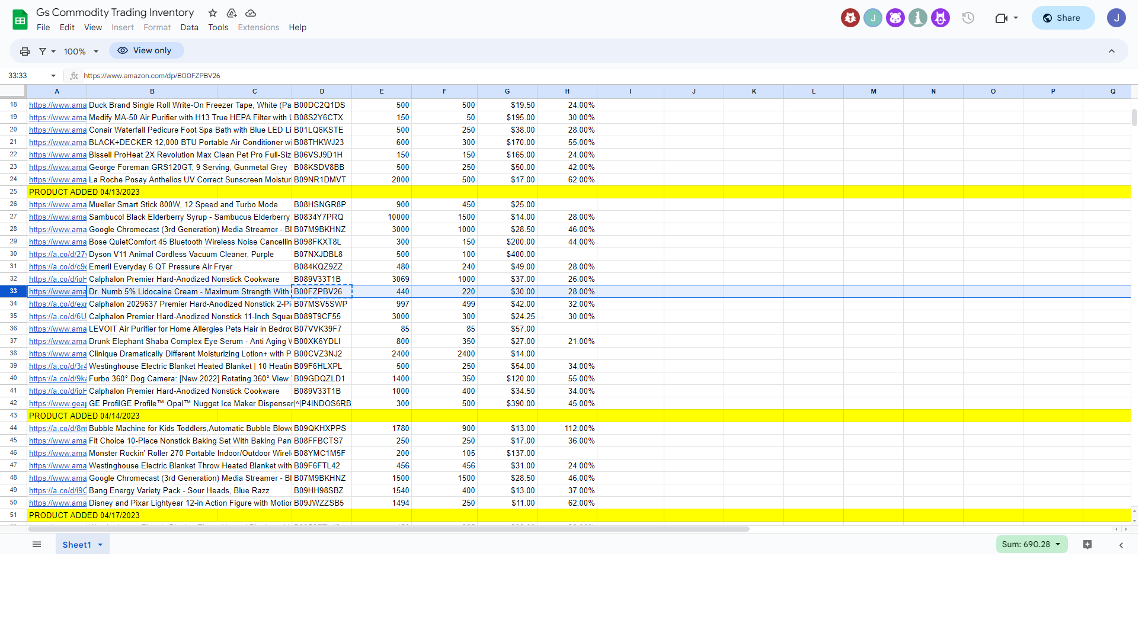Collapse the toolbar header with chevron
Screen dimensions: 1139x617
1112,52
